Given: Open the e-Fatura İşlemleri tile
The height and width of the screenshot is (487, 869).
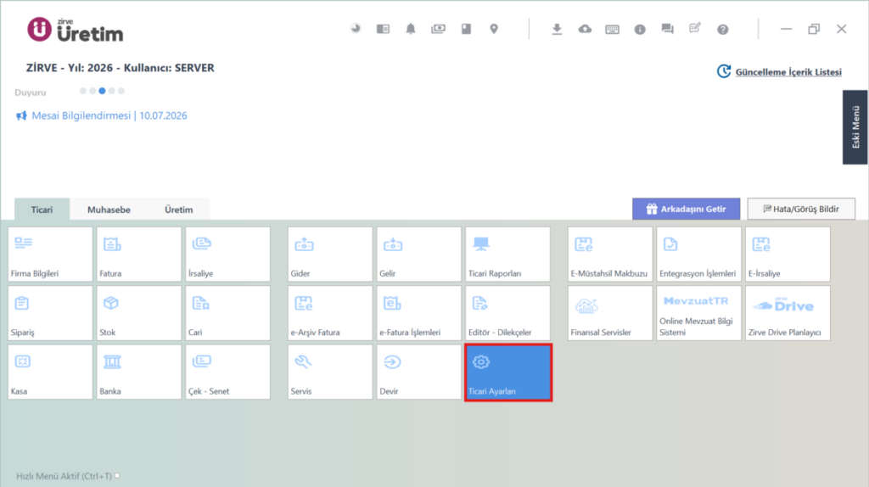Looking at the screenshot, I should [419, 313].
